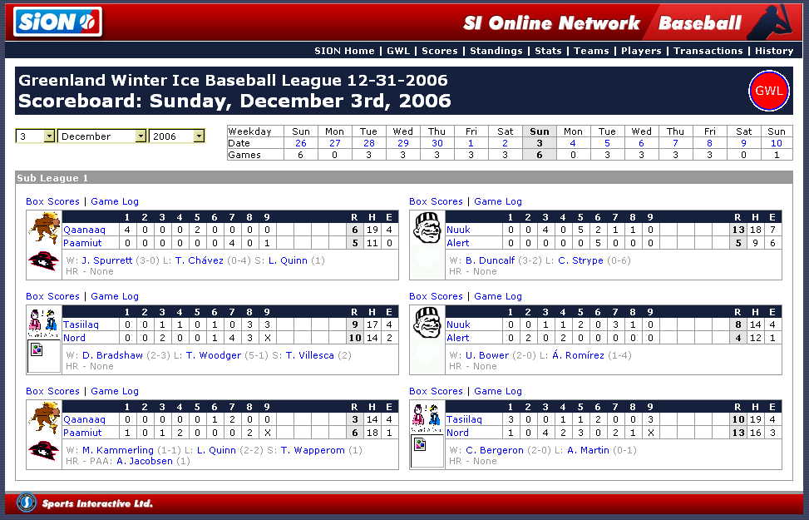Click Nord broken image icon in the 9-10 game
Image resolution: width=809 pixels, height=520 pixels.
37,349
